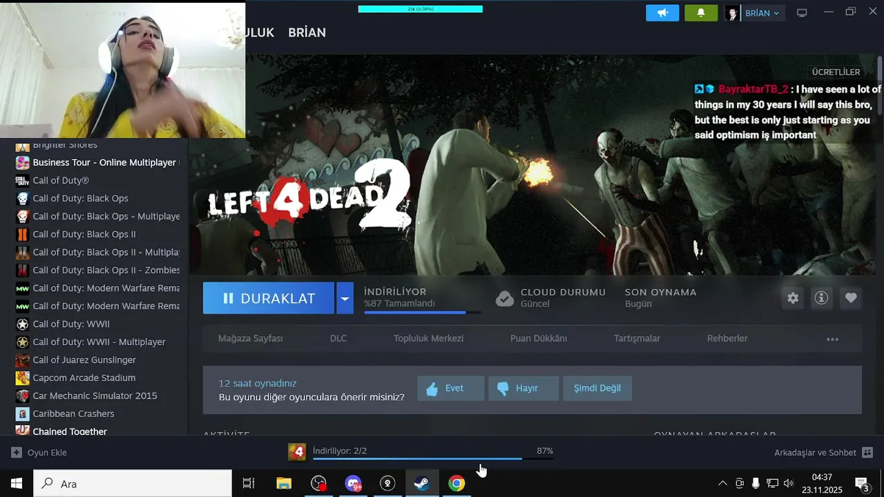The width and height of the screenshot is (884, 497).
Task: Select Call of Duty: Black Ops
Action: pos(80,198)
